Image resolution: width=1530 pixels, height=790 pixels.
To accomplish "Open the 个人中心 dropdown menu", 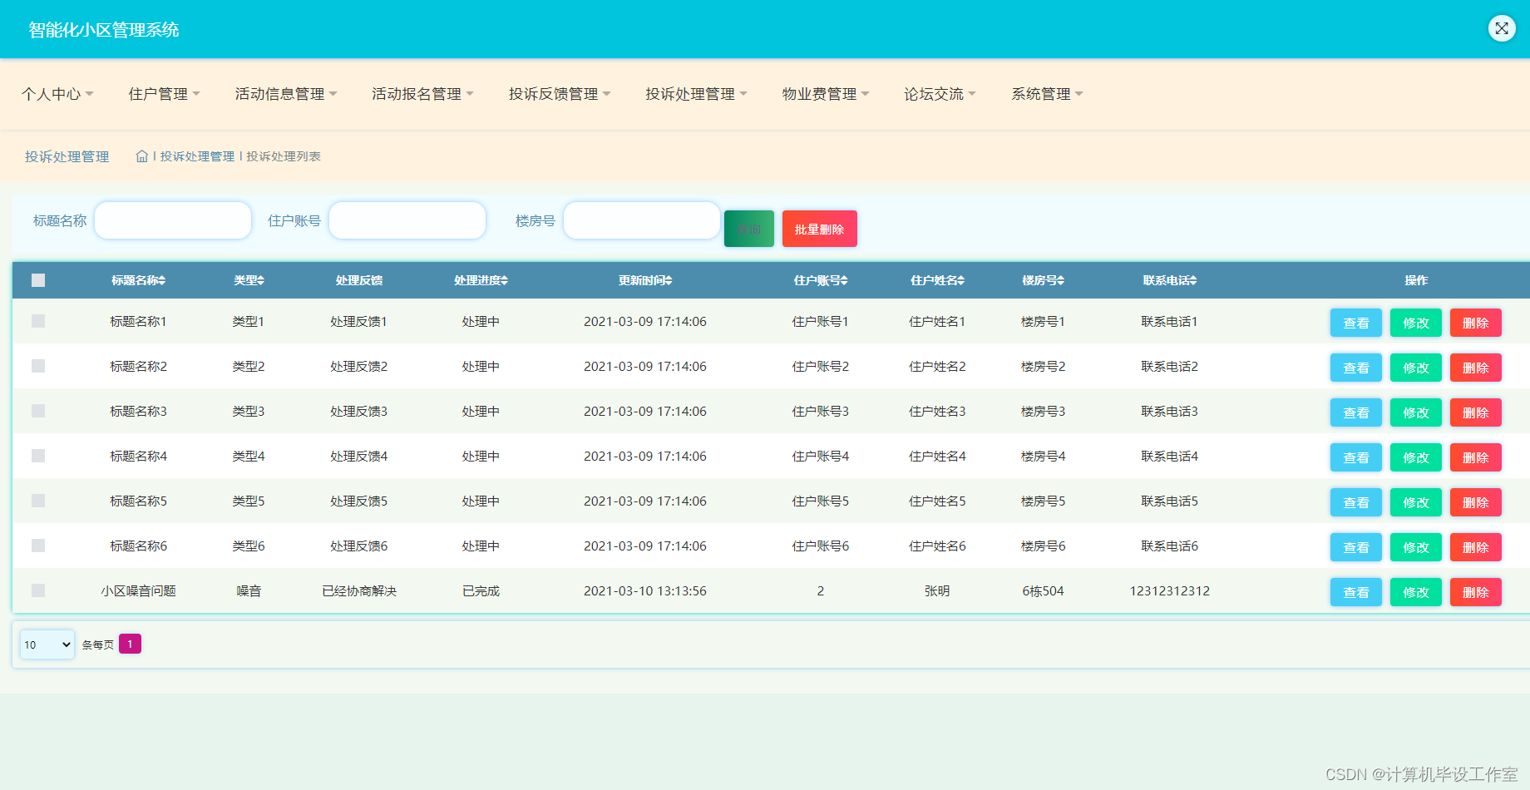I will tap(57, 94).
